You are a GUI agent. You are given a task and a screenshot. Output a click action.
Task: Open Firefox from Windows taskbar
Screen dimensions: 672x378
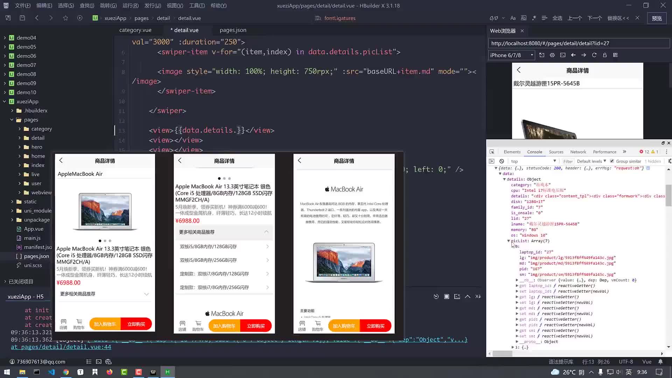pyautogui.click(x=110, y=372)
